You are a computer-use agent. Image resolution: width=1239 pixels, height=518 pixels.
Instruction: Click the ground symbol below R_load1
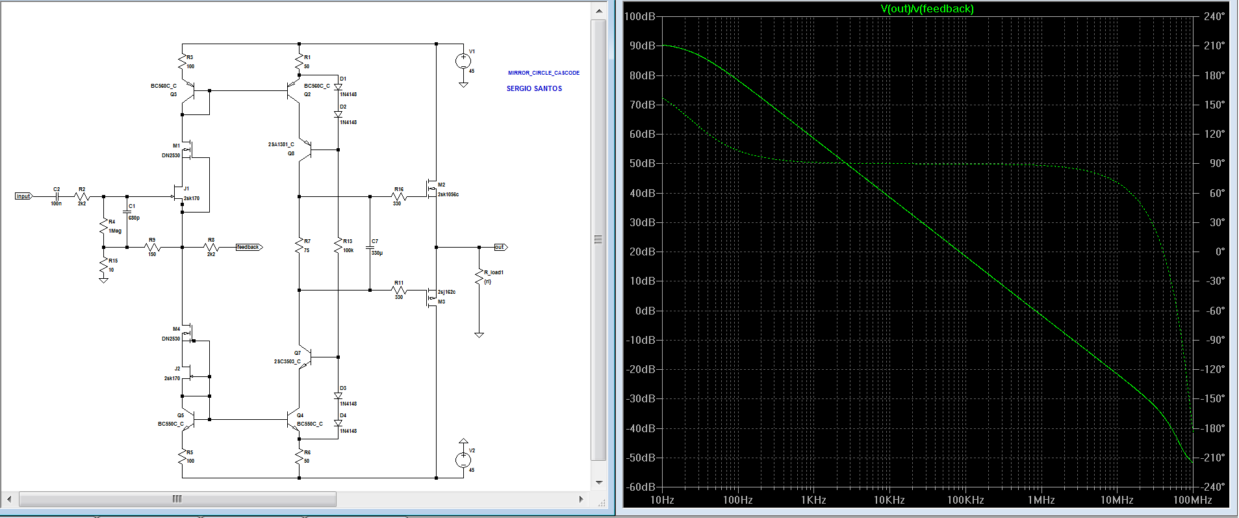point(479,335)
